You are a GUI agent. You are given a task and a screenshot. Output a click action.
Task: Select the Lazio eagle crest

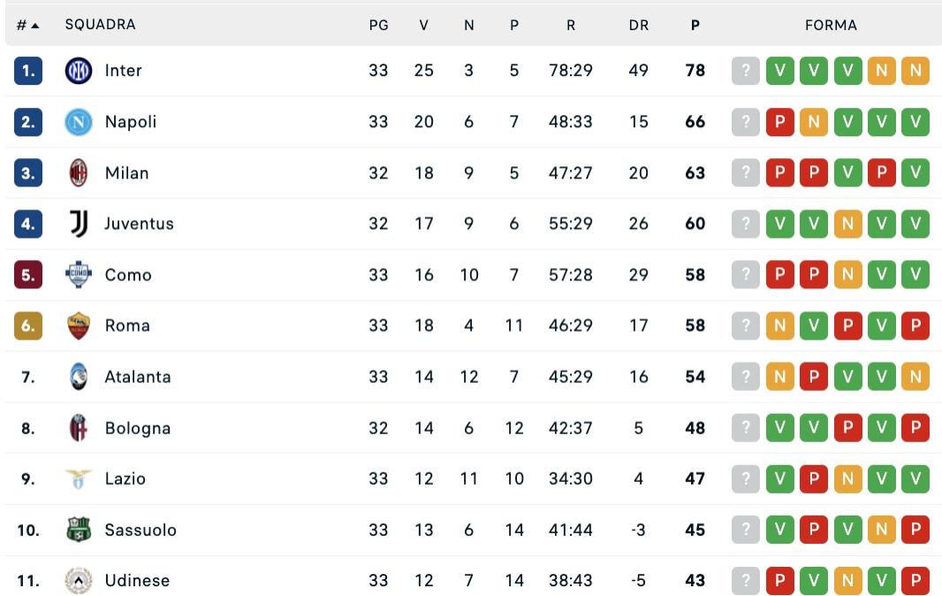[x=80, y=478]
